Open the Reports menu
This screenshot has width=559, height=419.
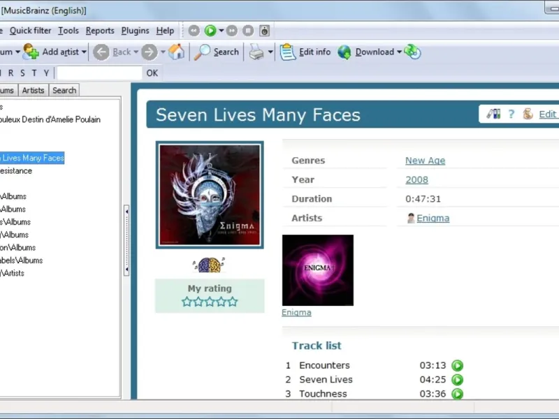(100, 31)
